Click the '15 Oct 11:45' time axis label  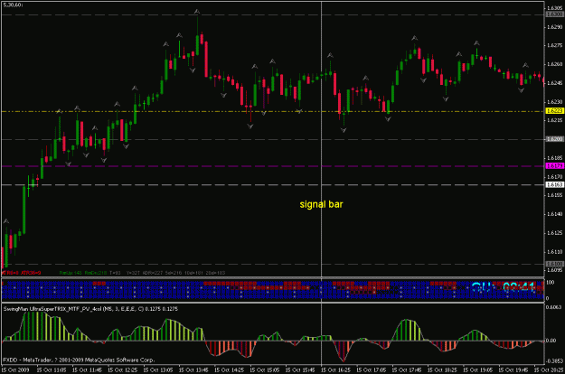[x=87, y=370]
